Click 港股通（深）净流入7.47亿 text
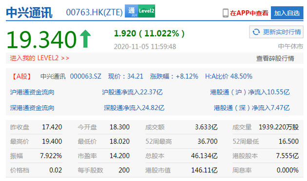 251,108
